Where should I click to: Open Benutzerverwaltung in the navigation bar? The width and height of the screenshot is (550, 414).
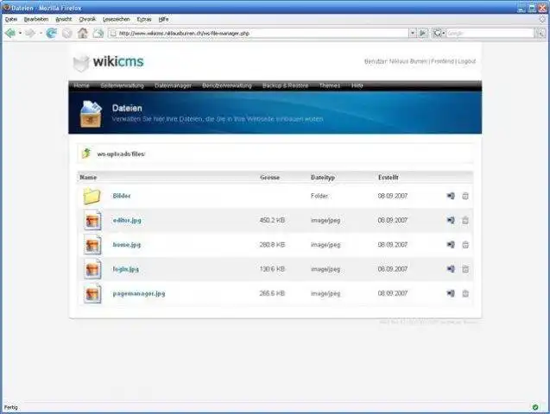click(227, 85)
